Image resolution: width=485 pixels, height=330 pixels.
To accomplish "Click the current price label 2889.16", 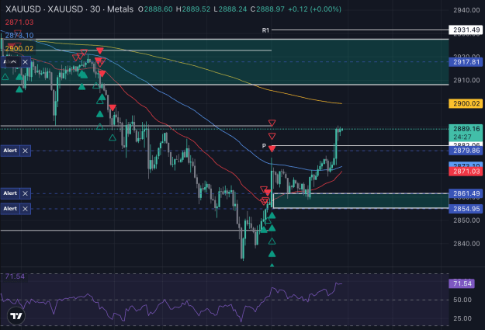I will (x=466, y=129).
